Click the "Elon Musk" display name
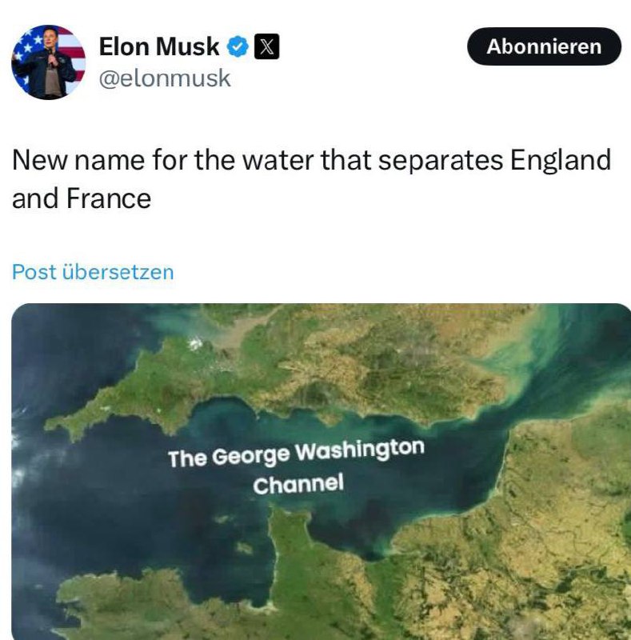 coord(159,46)
